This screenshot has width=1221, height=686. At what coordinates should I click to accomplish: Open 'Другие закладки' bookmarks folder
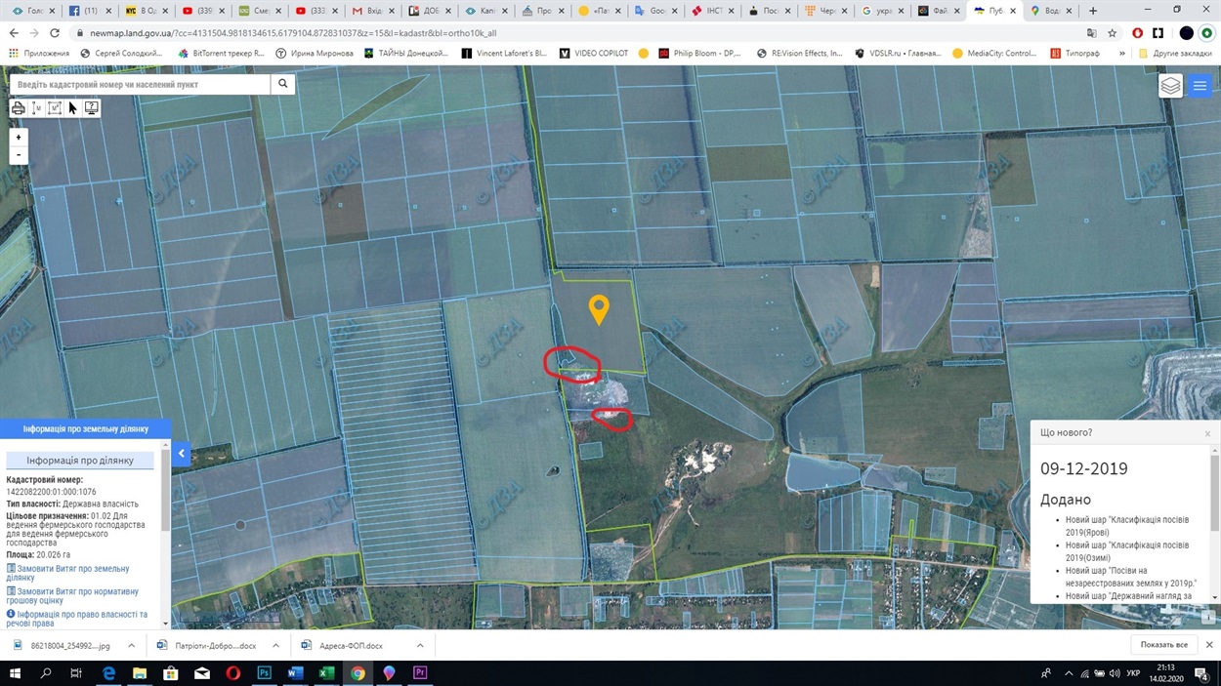(1175, 53)
